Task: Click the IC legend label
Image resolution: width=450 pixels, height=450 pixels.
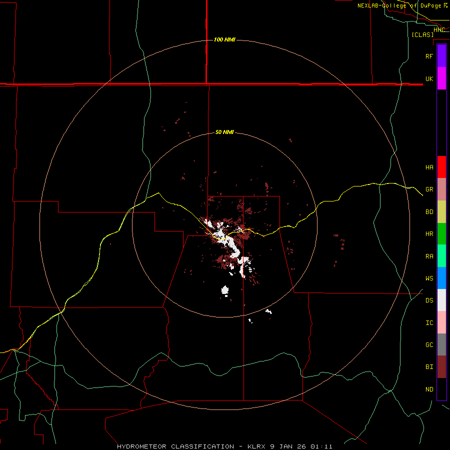Action: [x=429, y=323]
